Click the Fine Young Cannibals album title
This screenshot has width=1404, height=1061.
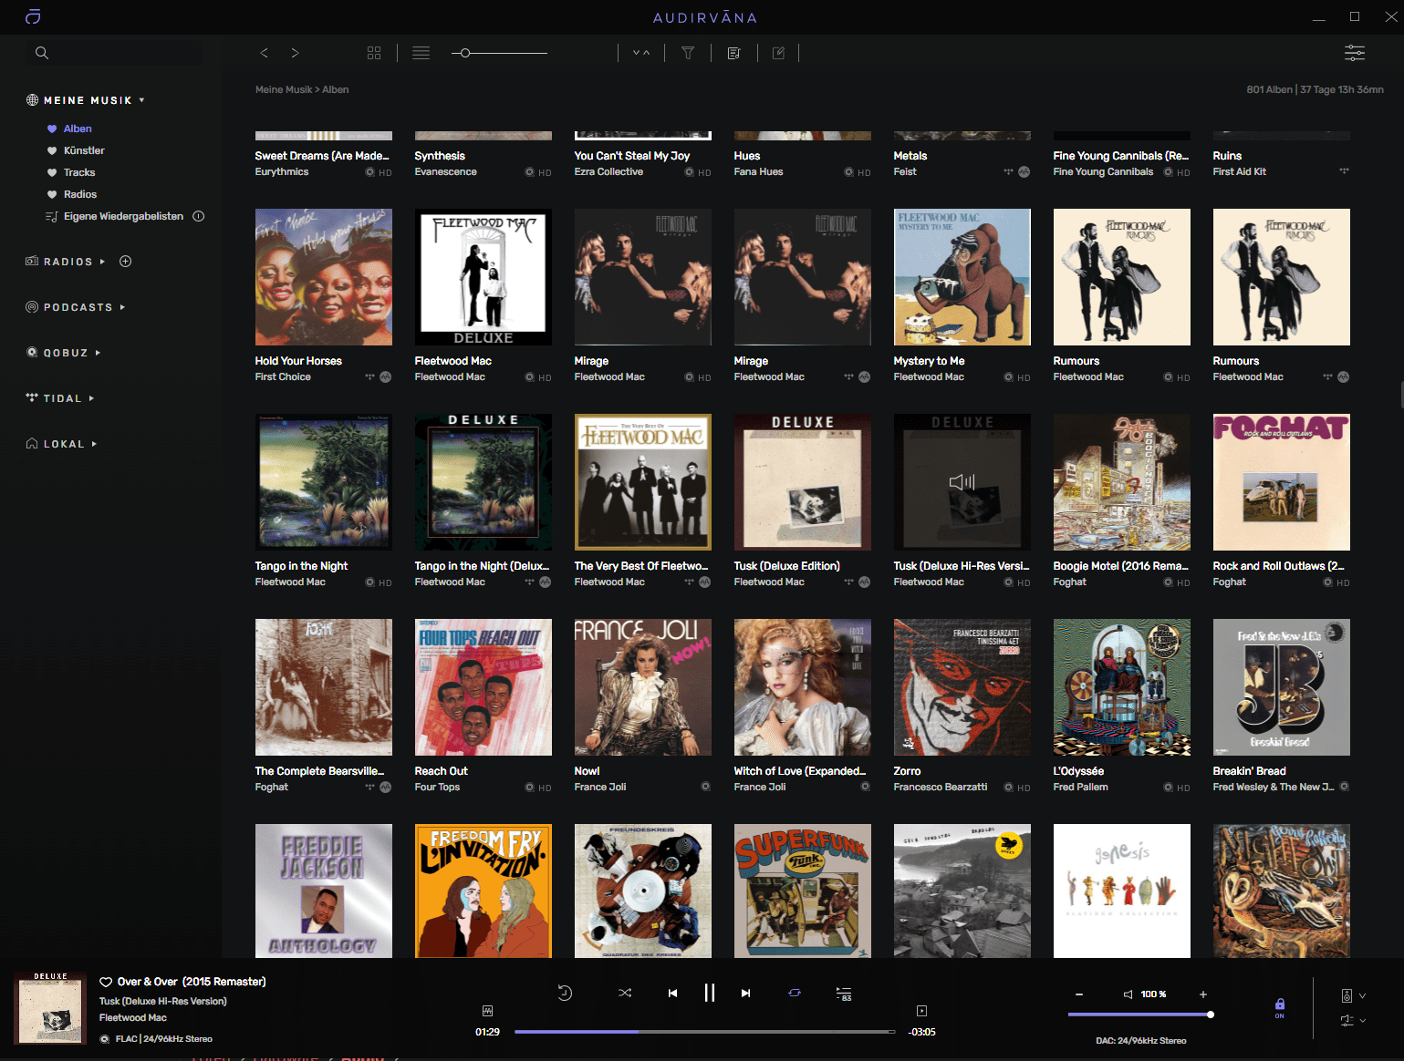click(x=1121, y=156)
